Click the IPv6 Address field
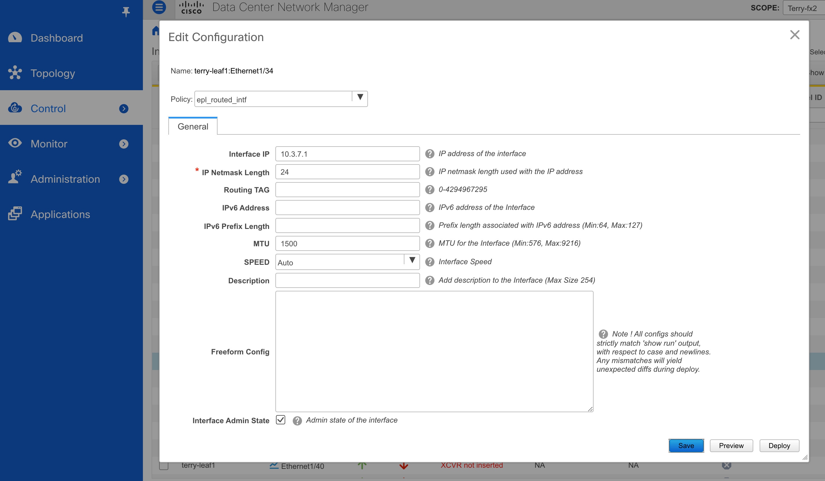Image resolution: width=825 pixels, height=481 pixels. (347, 208)
